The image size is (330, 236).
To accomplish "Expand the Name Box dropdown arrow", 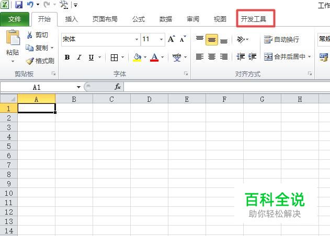I will point(79,87).
